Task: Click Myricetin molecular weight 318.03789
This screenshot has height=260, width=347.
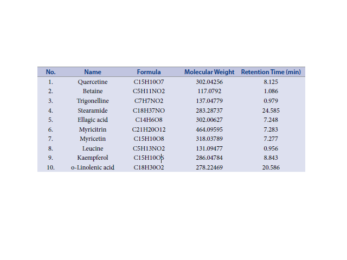Action: tap(209, 139)
